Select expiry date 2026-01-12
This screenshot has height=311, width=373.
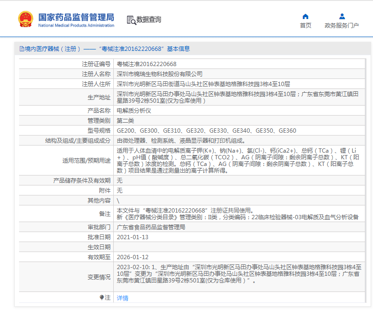[132, 257]
